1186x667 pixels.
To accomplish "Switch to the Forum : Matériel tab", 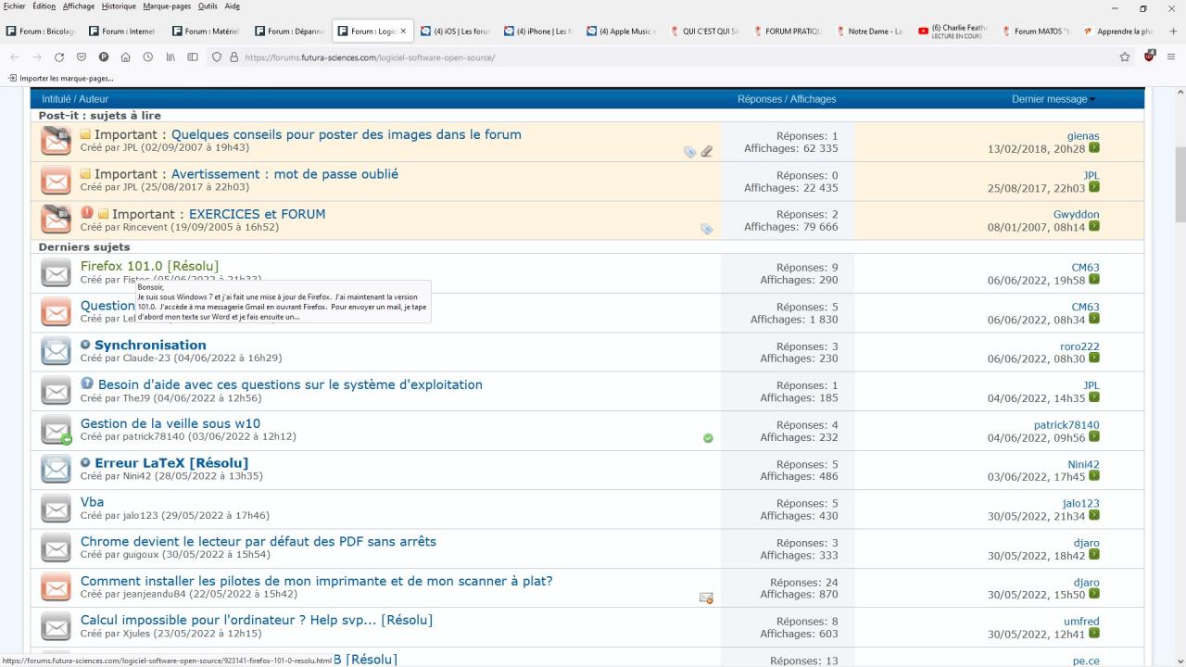I will point(206,31).
